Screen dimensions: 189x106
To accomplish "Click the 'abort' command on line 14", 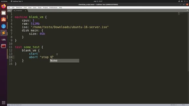I will [x=33, y=57].
